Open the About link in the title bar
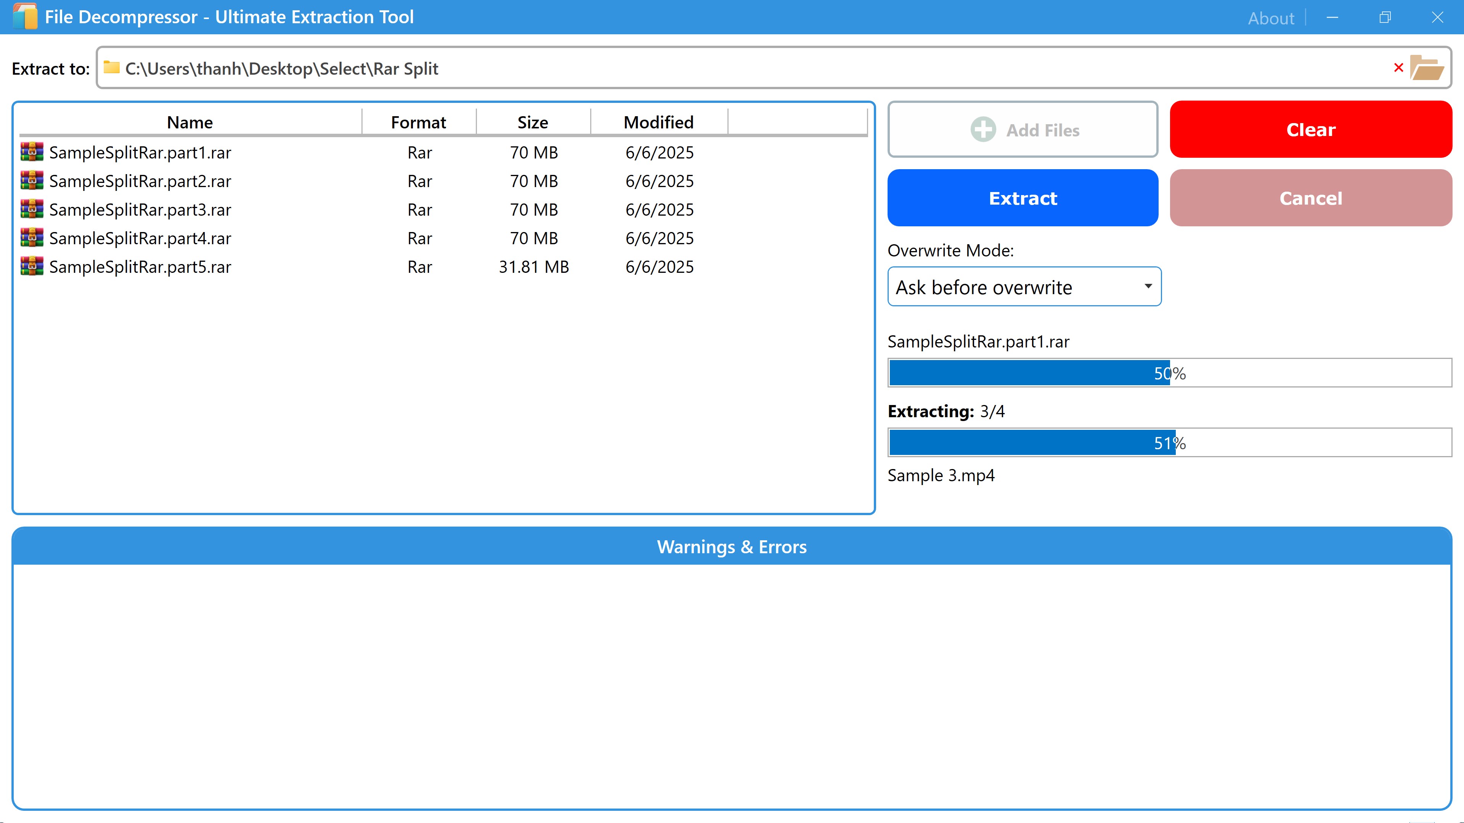 [1271, 18]
